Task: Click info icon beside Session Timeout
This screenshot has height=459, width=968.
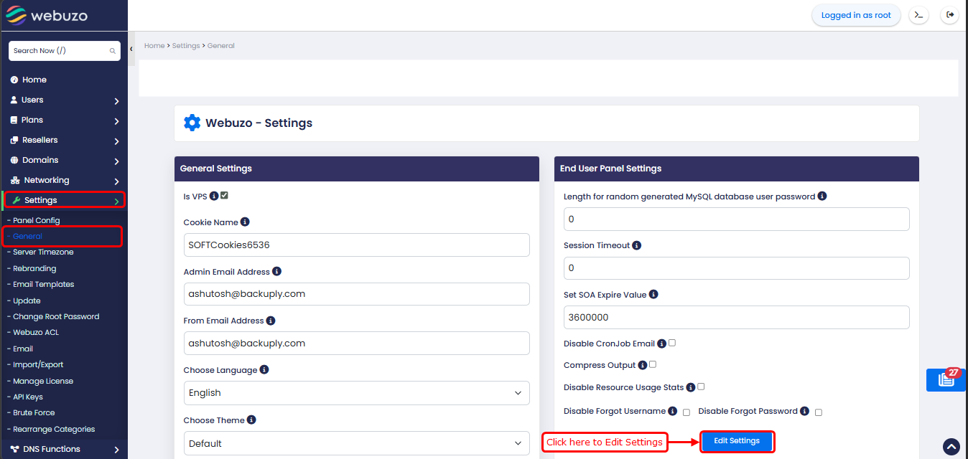Action: [x=637, y=245]
